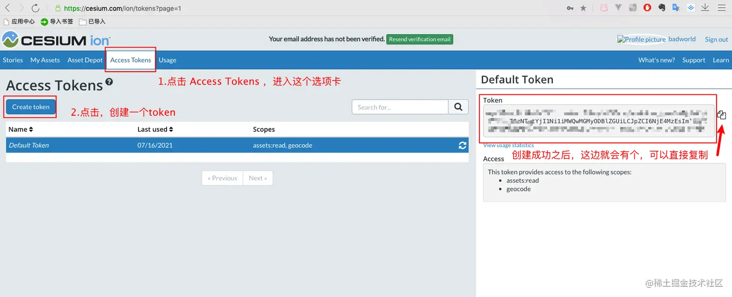732x297 pixels.
Task: Resend the verification email
Action: coord(420,39)
